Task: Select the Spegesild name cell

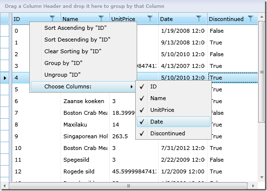Action: (85, 160)
